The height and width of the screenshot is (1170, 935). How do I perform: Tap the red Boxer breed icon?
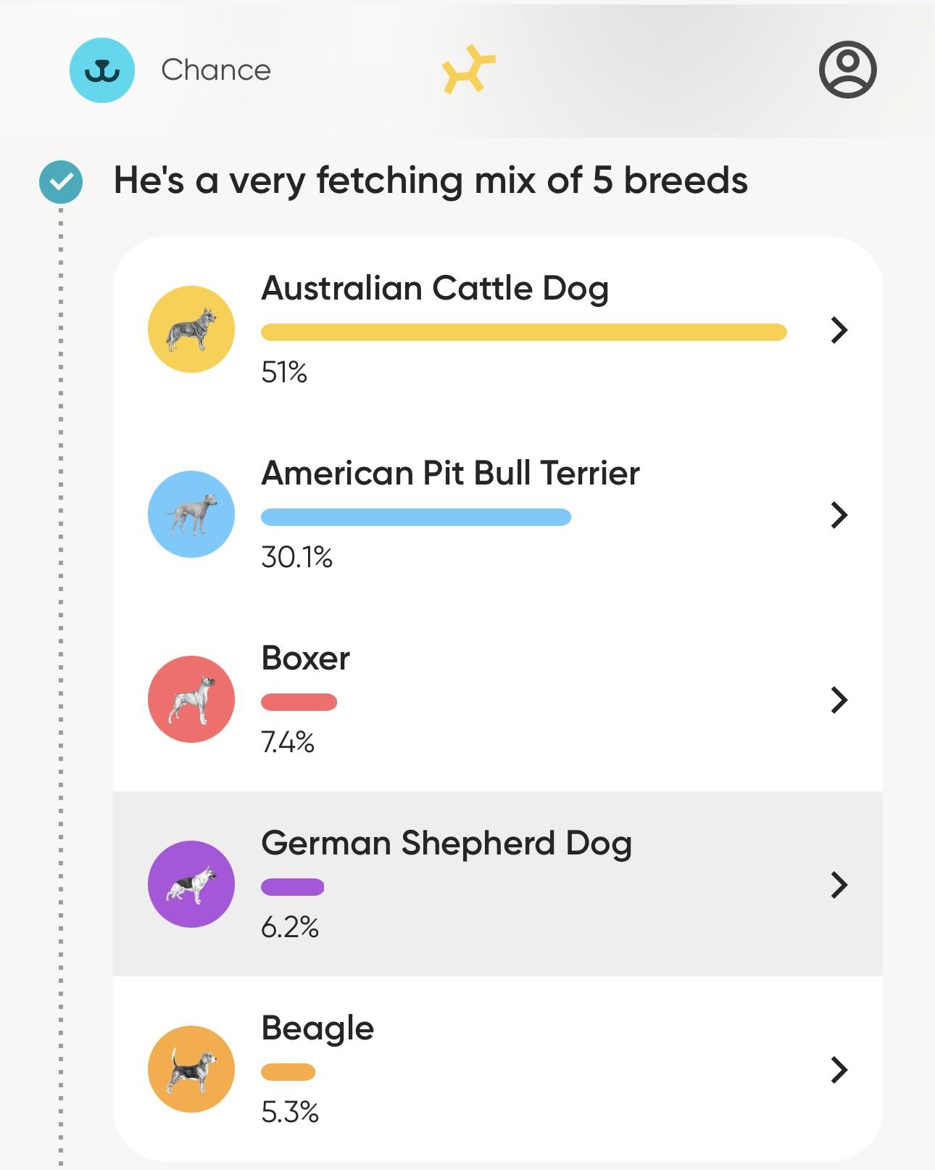pos(191,699)
